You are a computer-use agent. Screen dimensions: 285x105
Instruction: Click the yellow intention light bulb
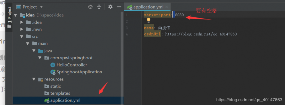pos(148,20)
